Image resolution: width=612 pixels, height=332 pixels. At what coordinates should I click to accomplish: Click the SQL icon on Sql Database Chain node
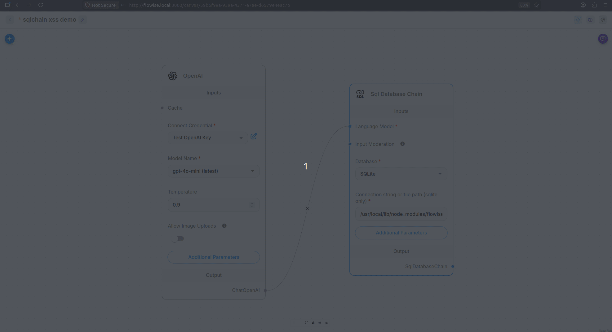pos(360,94)
